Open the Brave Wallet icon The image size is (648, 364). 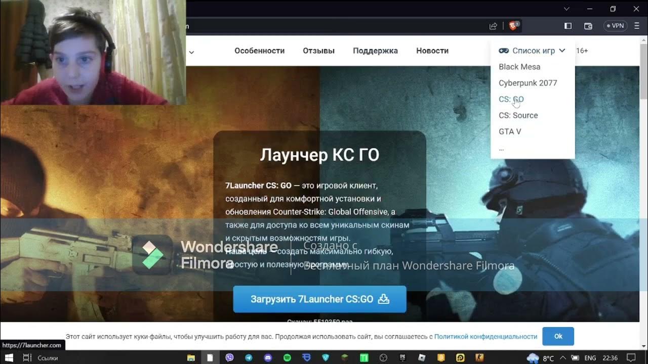click(588, 26)
